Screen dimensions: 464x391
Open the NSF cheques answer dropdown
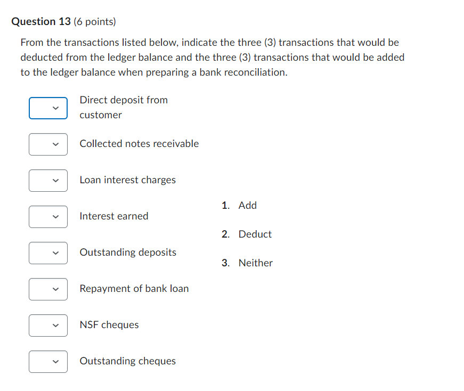48,325
